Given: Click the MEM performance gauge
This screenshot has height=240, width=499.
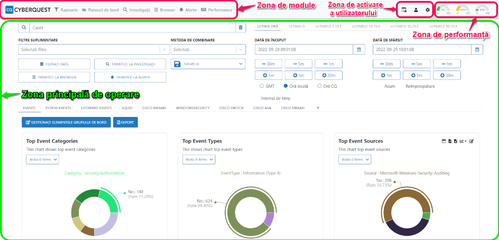Looking at the screenshot, I should coord(462,10).
